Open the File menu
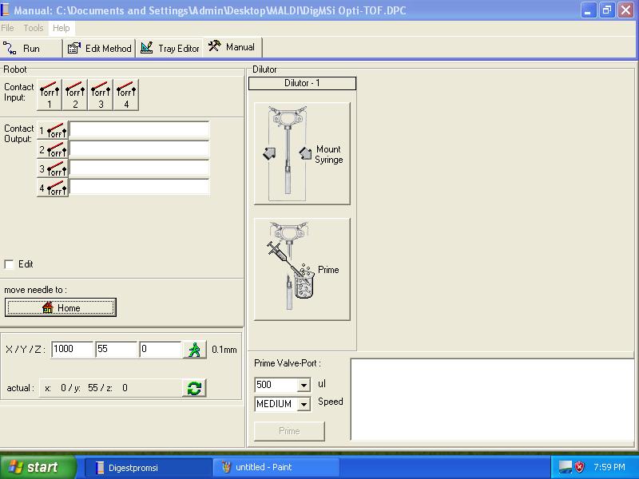639x479 pixels. click(8, 28)
